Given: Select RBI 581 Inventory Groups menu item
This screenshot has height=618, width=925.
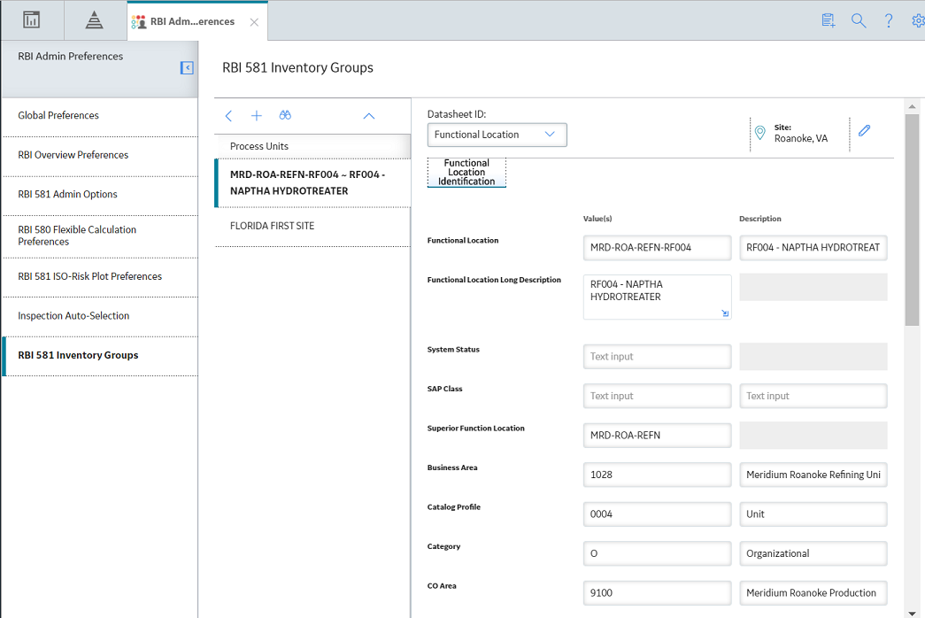Looking at the screenshot, I should pos(100,355).
